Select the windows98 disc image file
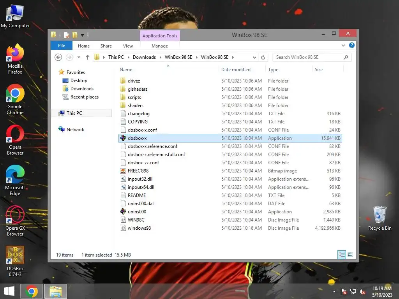Screen dimensions: 399x299 (230, 228)
